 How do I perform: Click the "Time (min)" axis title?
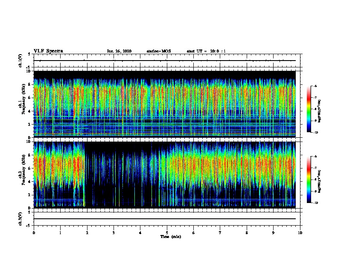point(171,237)
